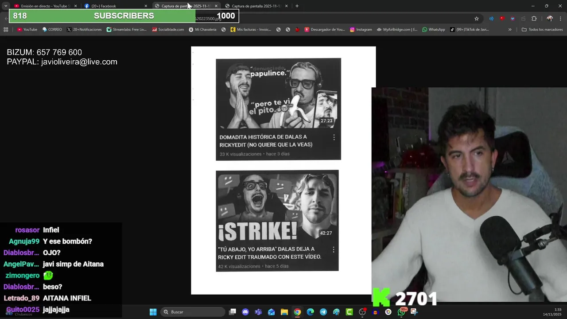Open Task View from the taskbar

coord(233,312)
